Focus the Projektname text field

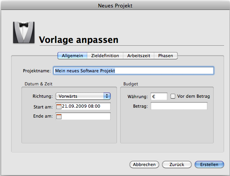pyautogui.click(x=134, y=71)
